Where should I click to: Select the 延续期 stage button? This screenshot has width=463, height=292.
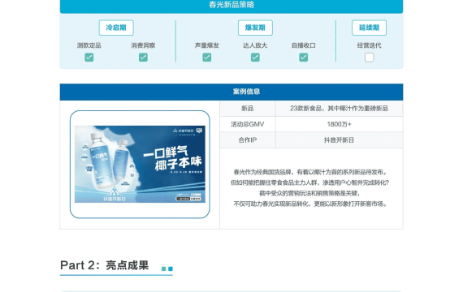tap(369, 28)
